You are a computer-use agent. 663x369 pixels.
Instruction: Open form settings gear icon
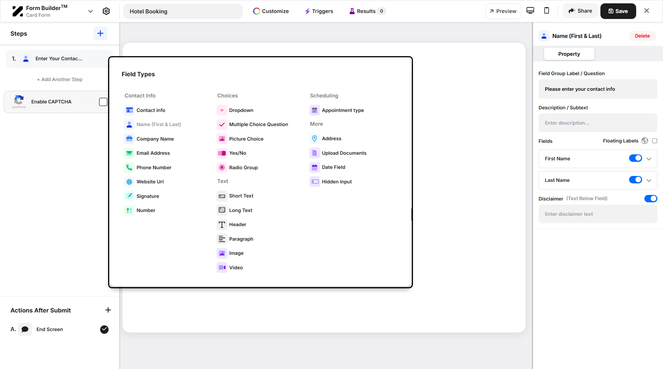(106, 11)
